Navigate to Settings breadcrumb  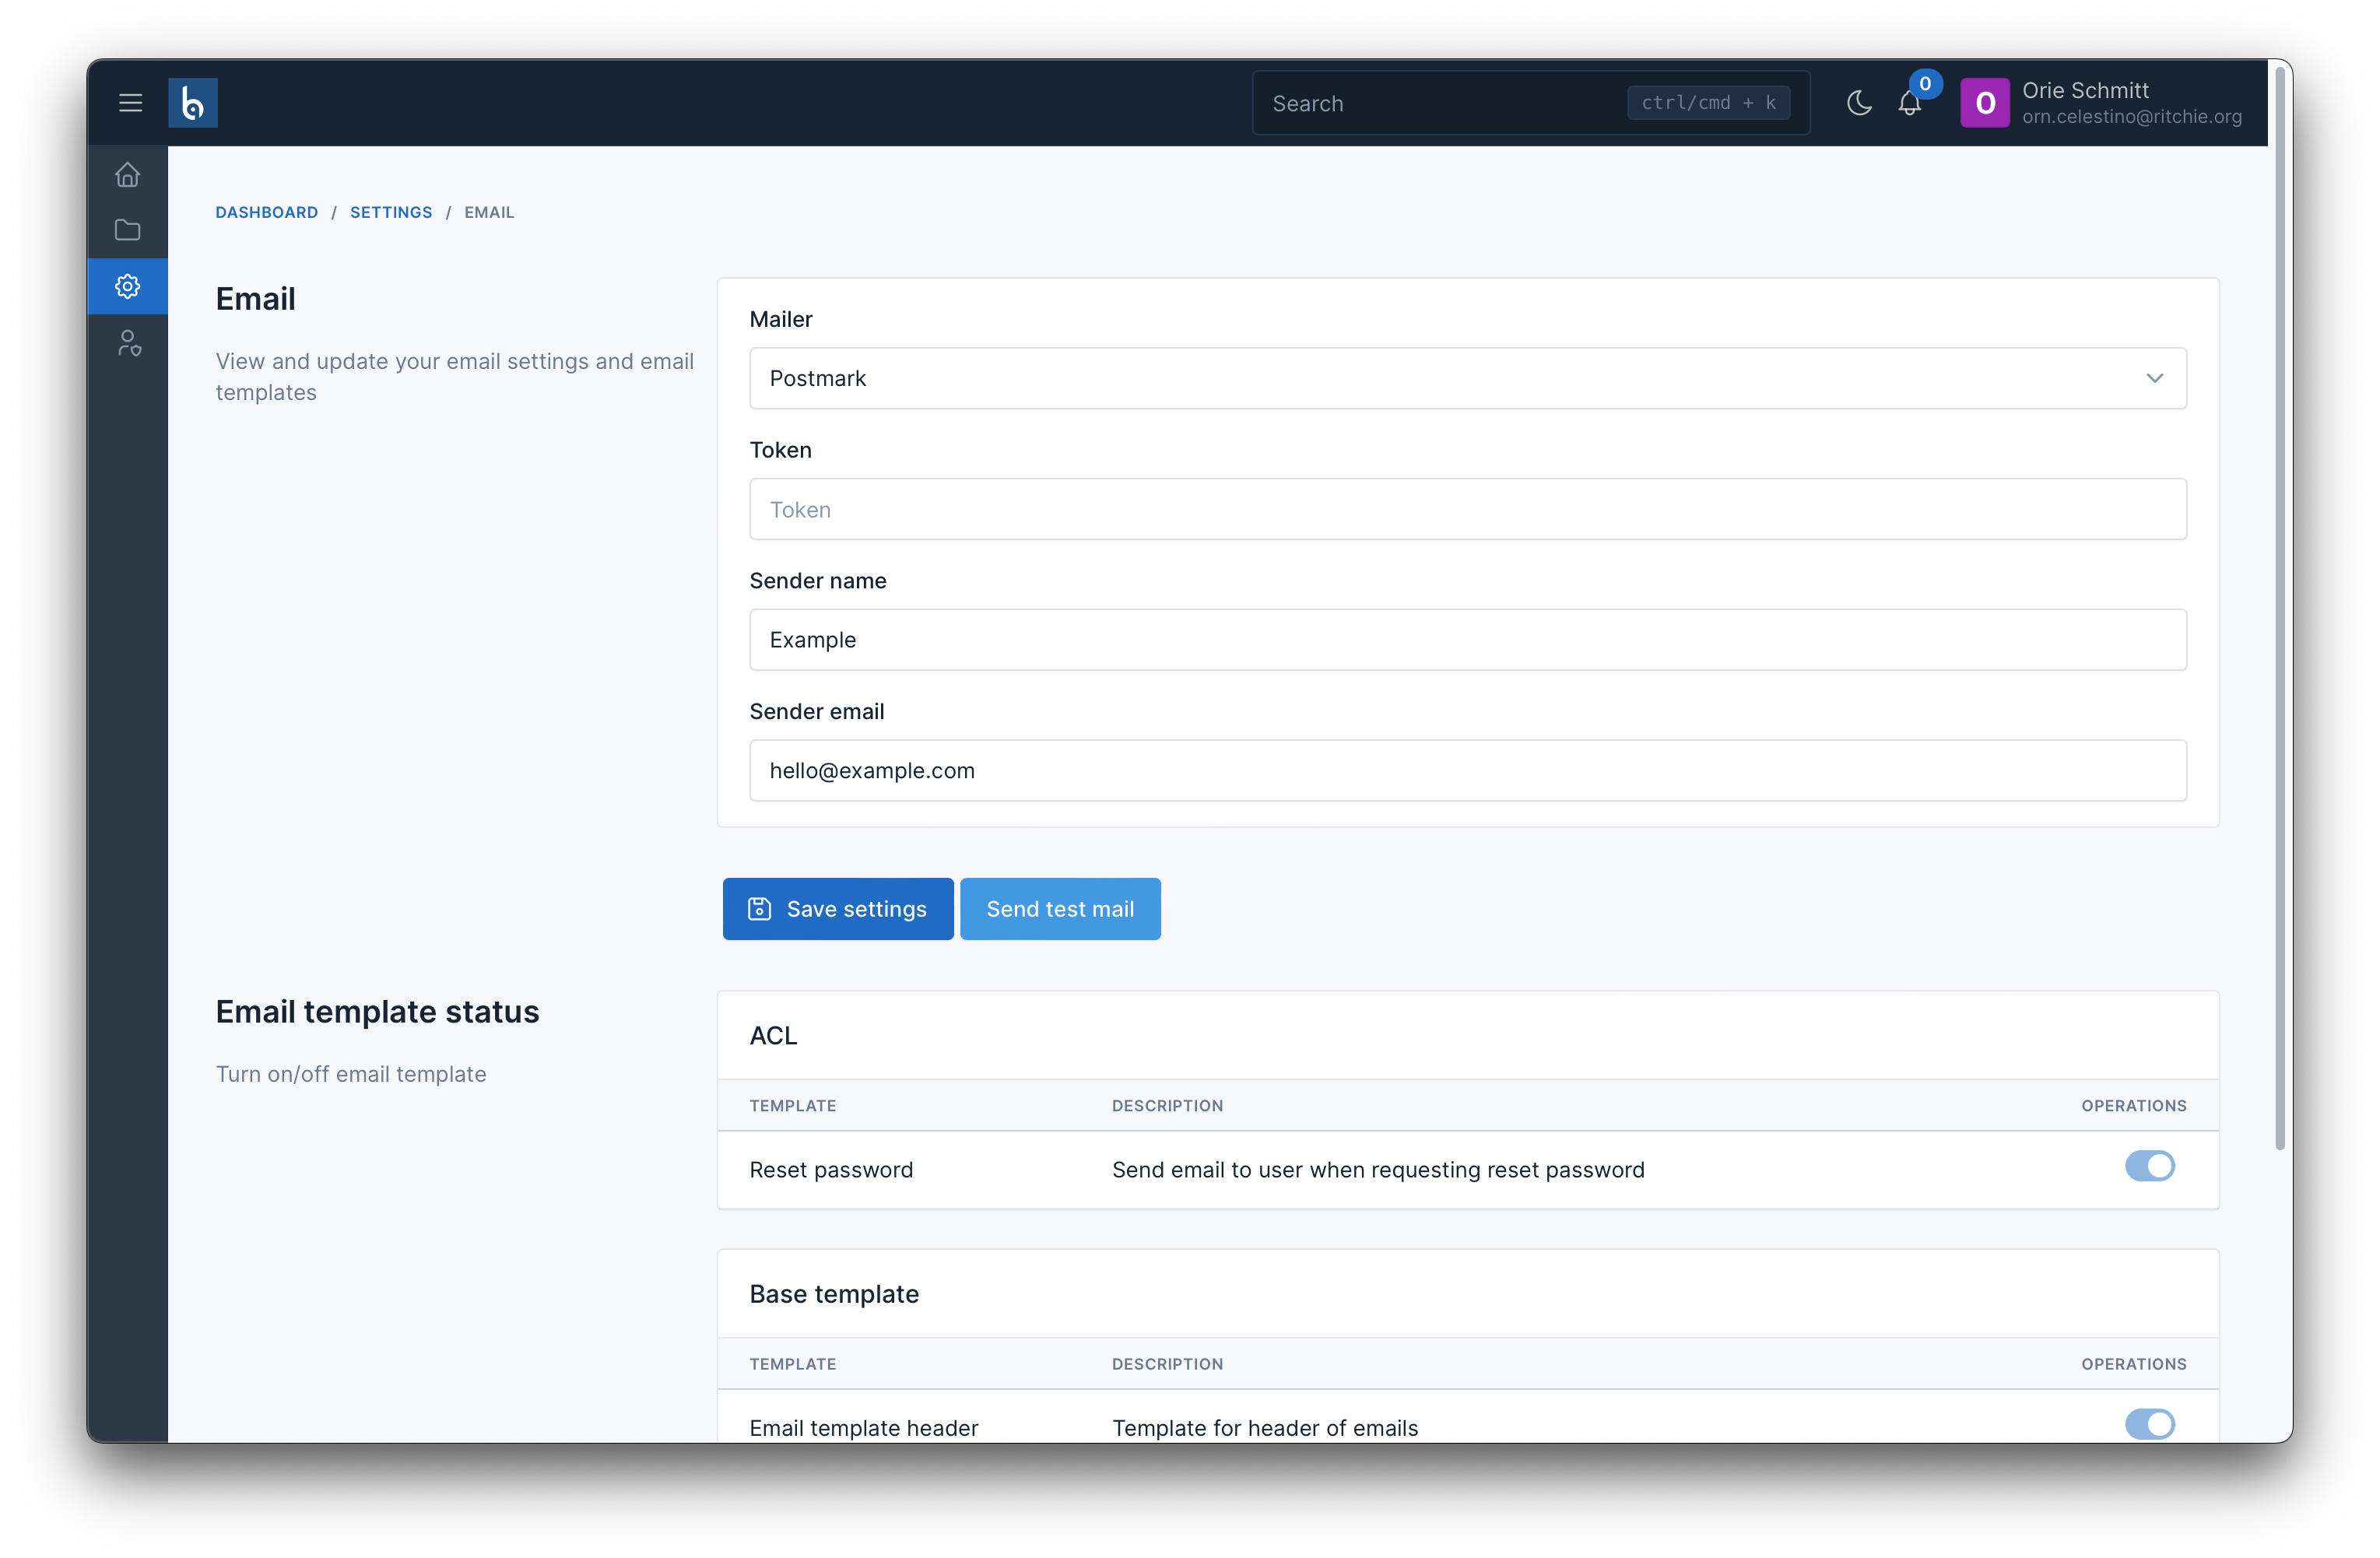point(391,212)
